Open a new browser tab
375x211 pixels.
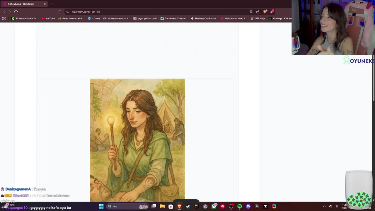pyautogui.click(x=52, y=4)
